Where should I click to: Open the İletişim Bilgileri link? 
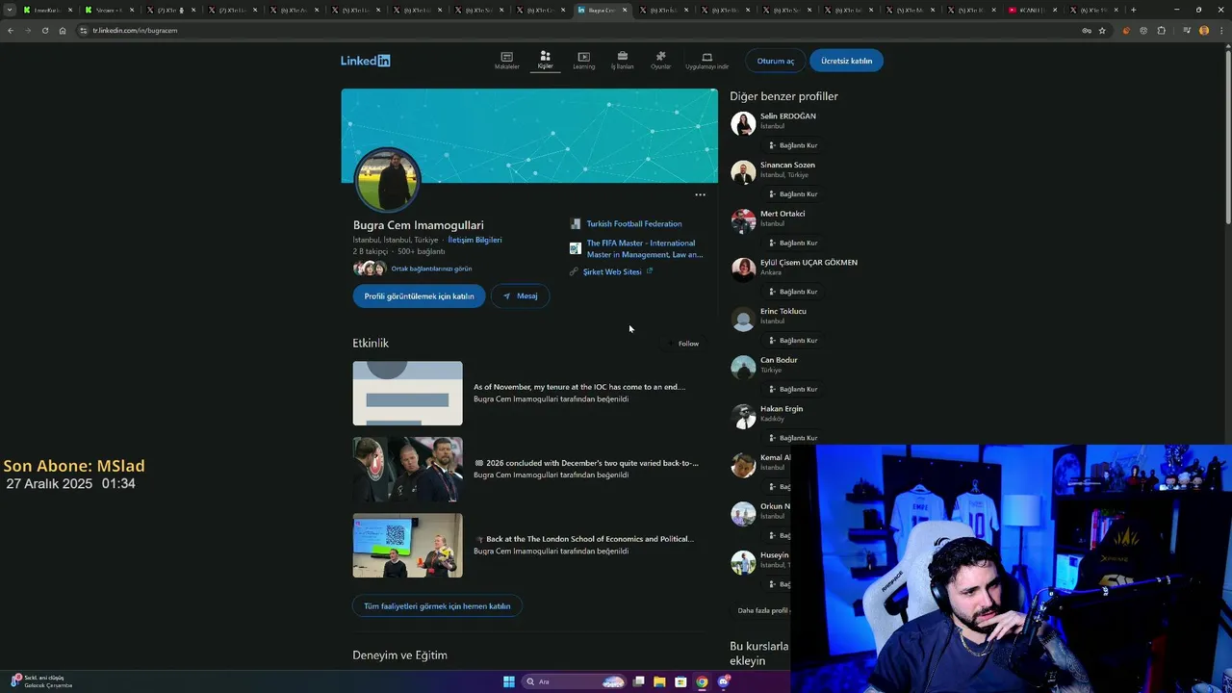pyautogui.click(x=475, y=240)
